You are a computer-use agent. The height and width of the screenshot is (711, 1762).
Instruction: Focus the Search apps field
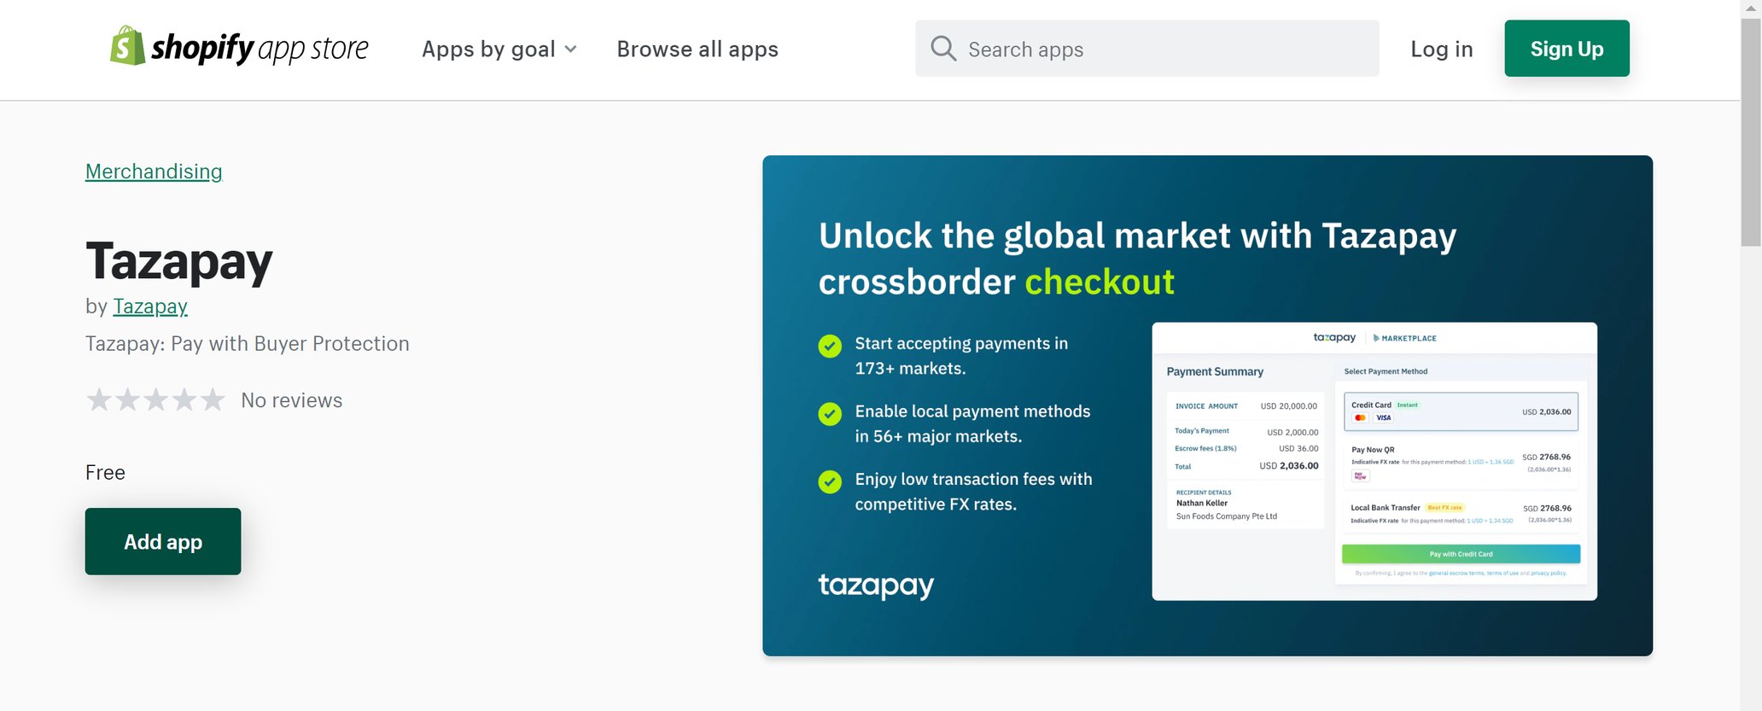coord(1146,49)
